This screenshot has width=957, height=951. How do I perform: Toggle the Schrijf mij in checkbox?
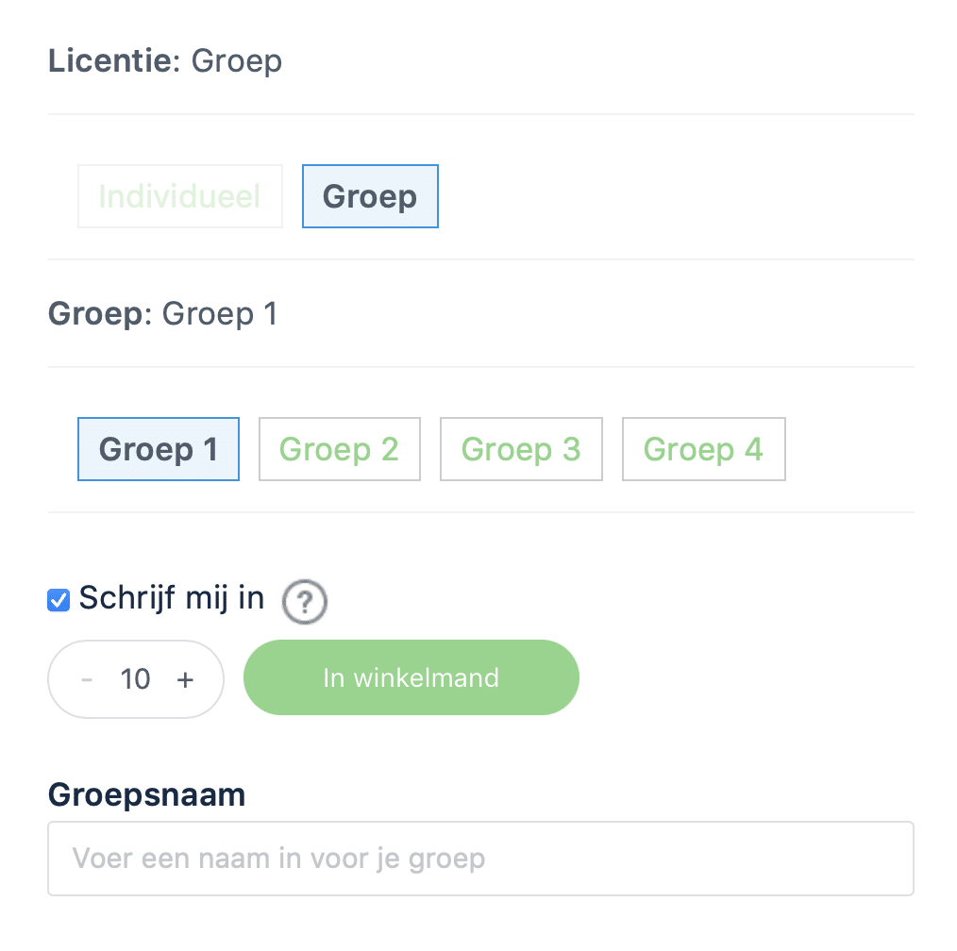pos(59,600)
